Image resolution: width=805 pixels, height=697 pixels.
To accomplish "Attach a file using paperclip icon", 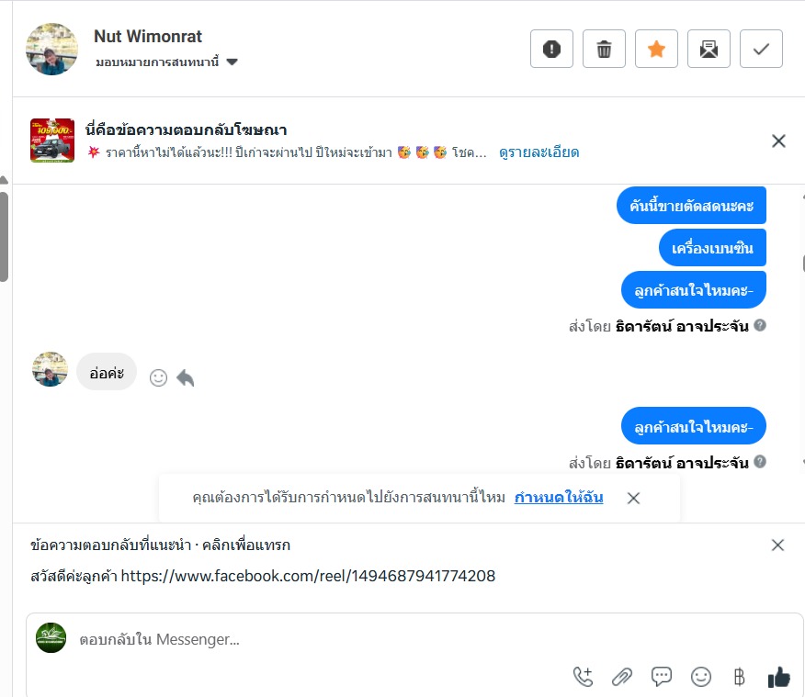I will 622,677.
